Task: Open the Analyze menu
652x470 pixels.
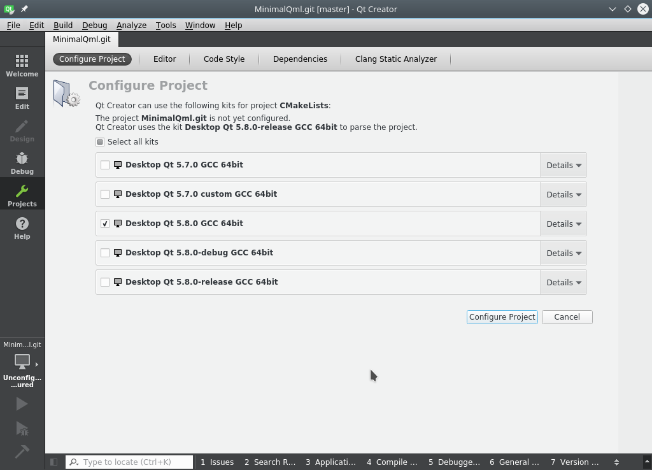Action: 131,25
